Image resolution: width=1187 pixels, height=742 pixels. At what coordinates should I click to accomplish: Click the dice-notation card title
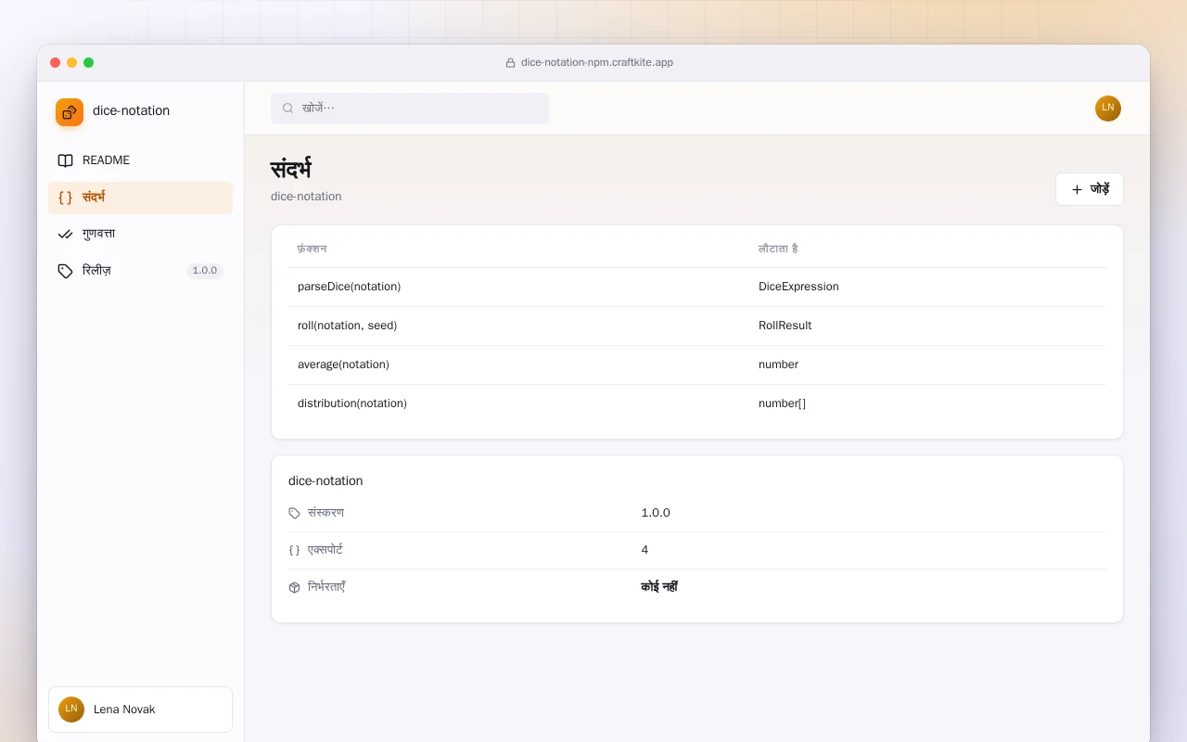(325, 480)
